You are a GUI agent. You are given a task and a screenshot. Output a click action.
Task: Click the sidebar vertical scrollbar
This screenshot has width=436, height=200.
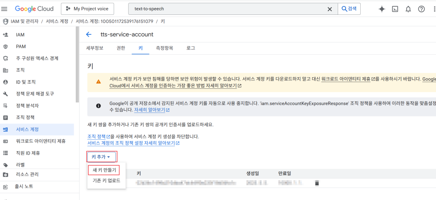pos(77,64)
